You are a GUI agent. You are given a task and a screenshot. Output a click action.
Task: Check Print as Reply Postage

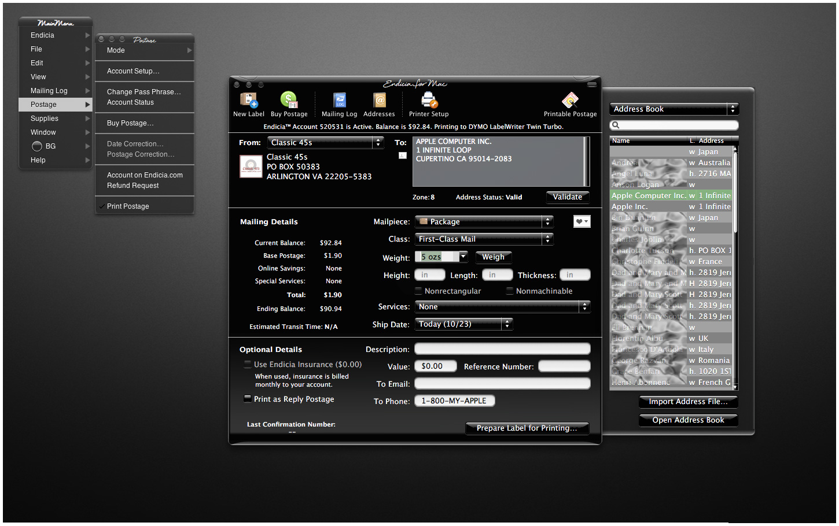[248, 399]
